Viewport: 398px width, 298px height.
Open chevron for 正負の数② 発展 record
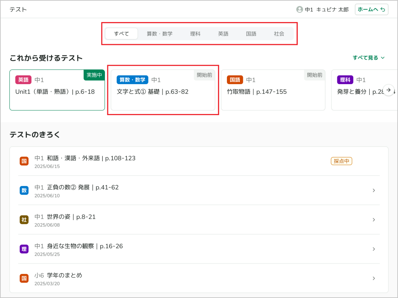point(374,191)
